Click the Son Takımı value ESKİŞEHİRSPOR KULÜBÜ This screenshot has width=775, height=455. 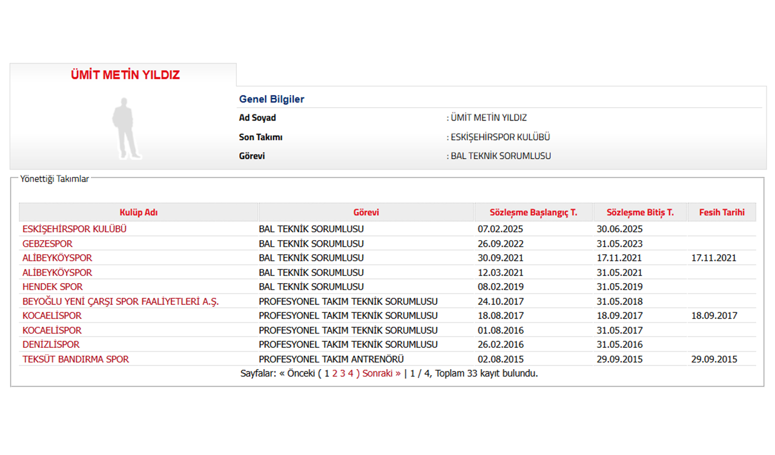(x=501, y=137)
